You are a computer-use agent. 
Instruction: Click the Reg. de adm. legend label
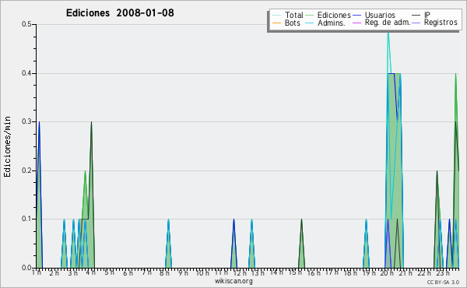pos(388,23)
